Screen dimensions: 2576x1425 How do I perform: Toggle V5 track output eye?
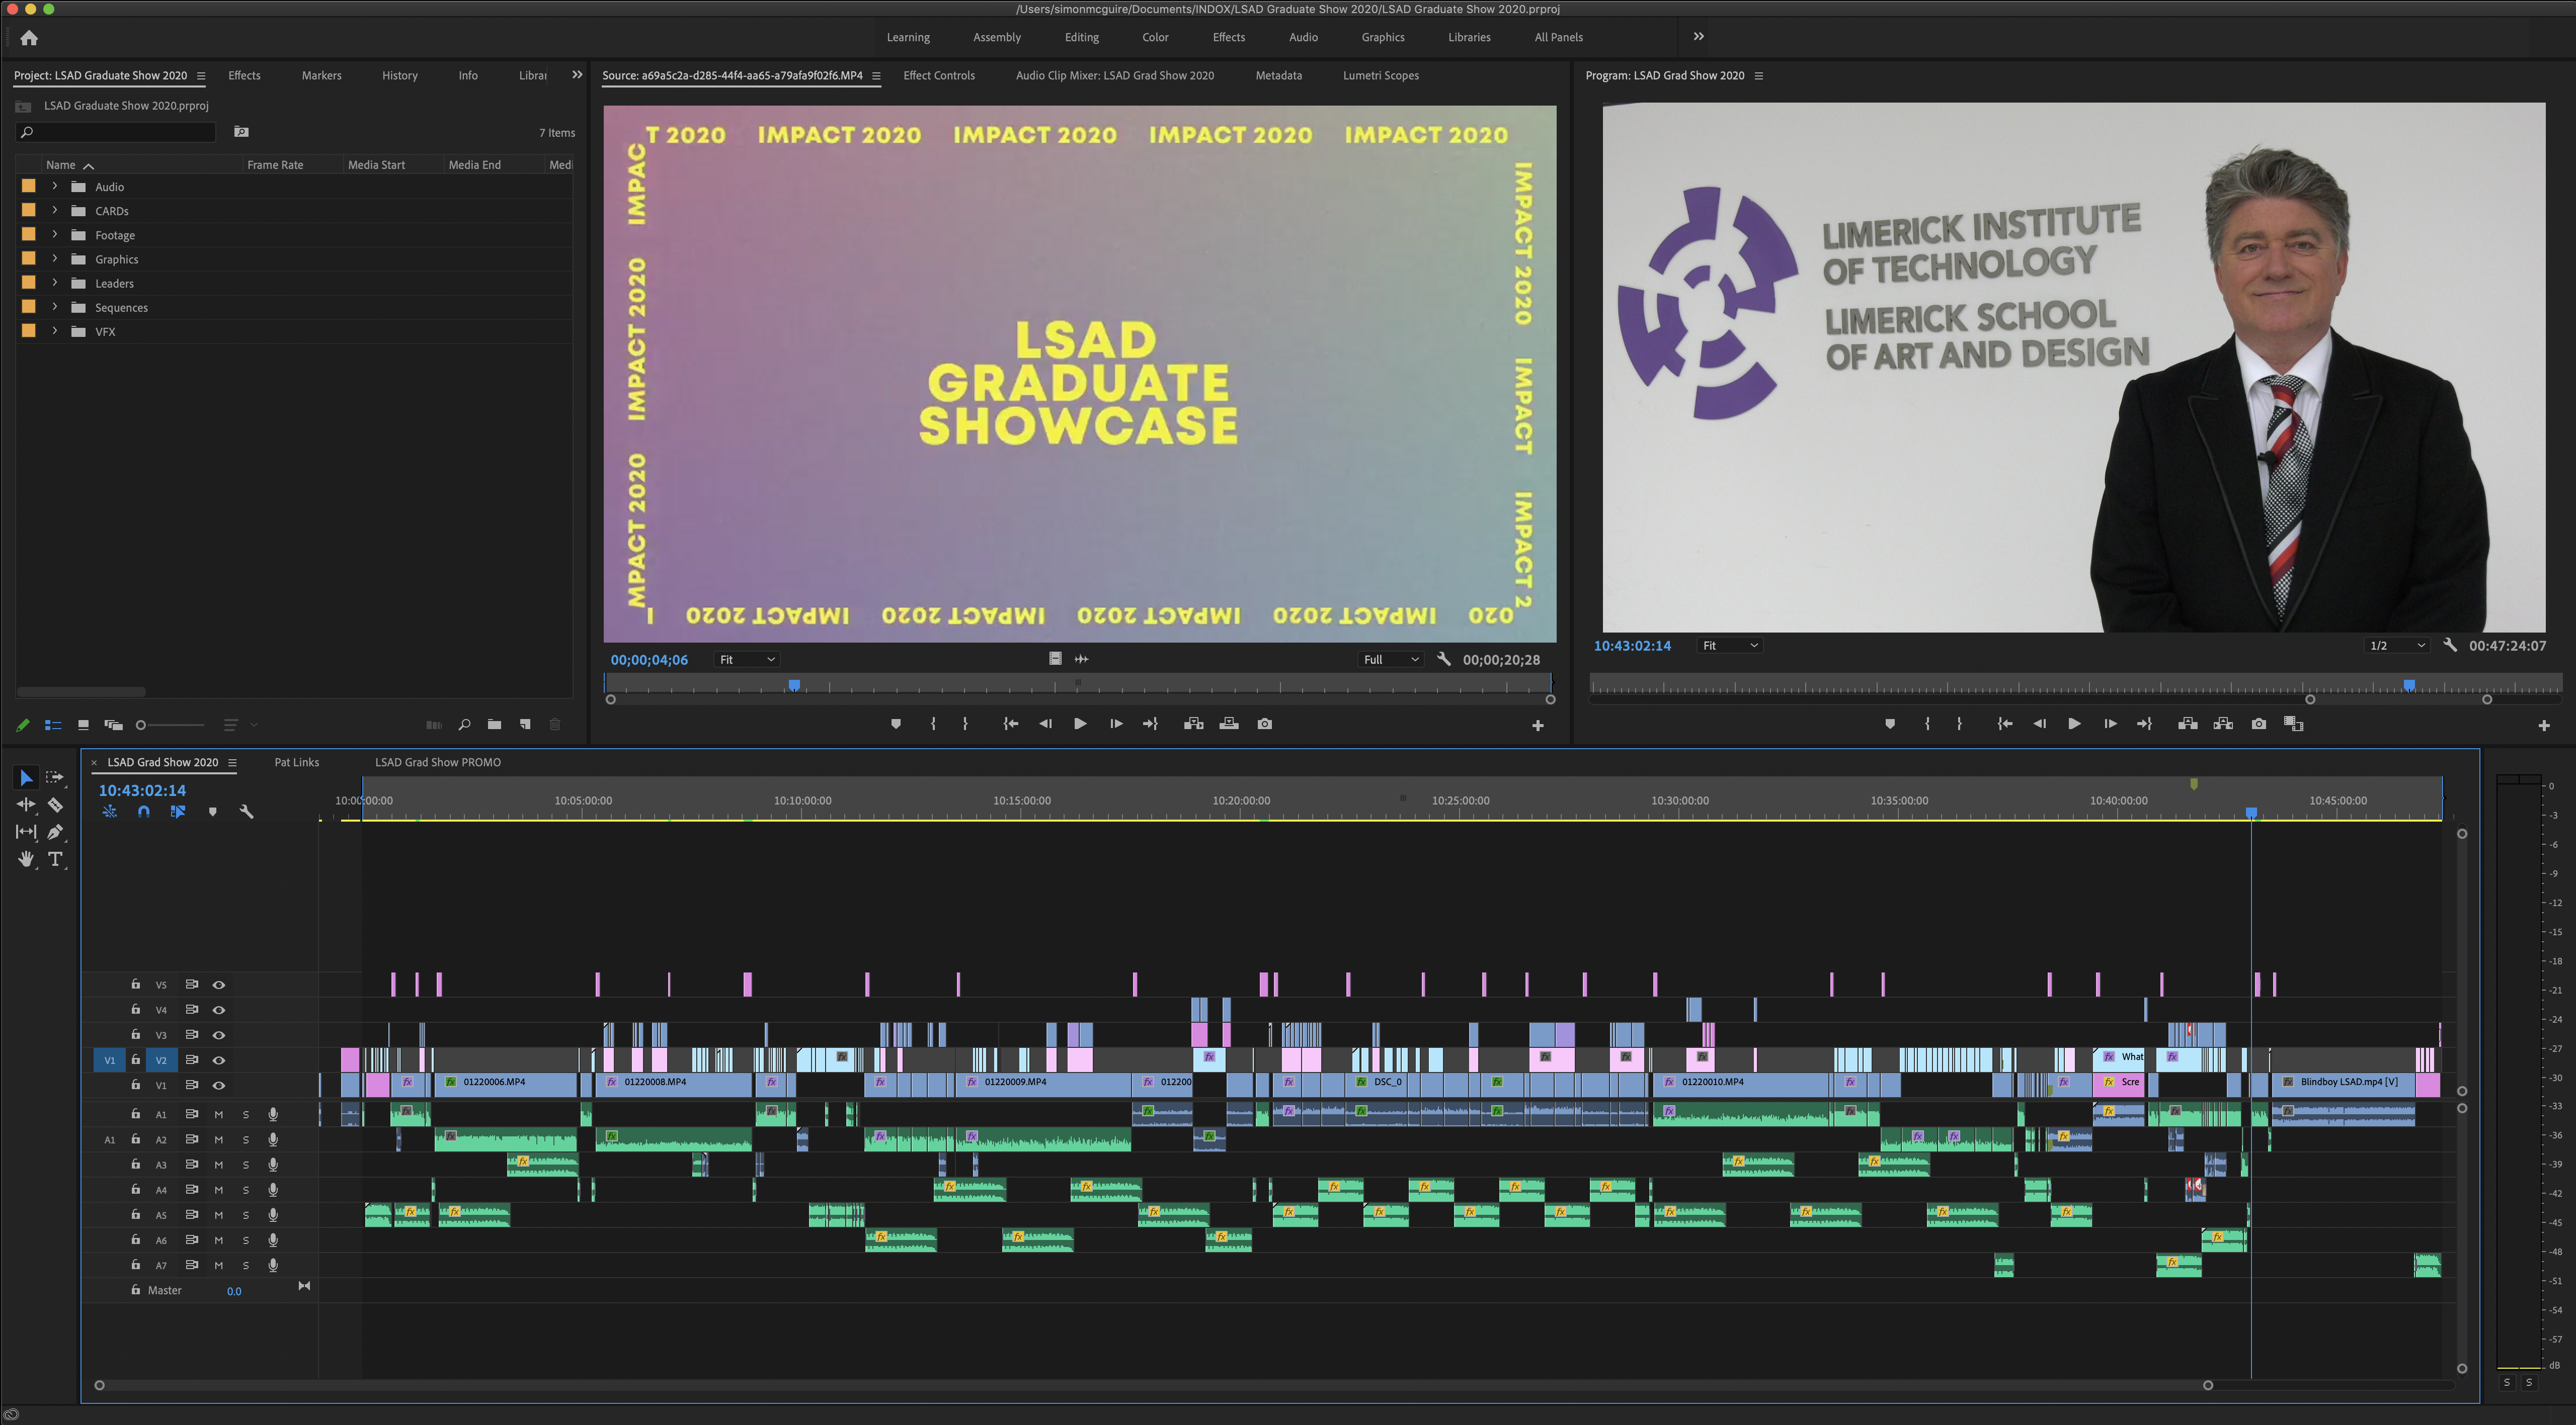click(x=218, y=986)
